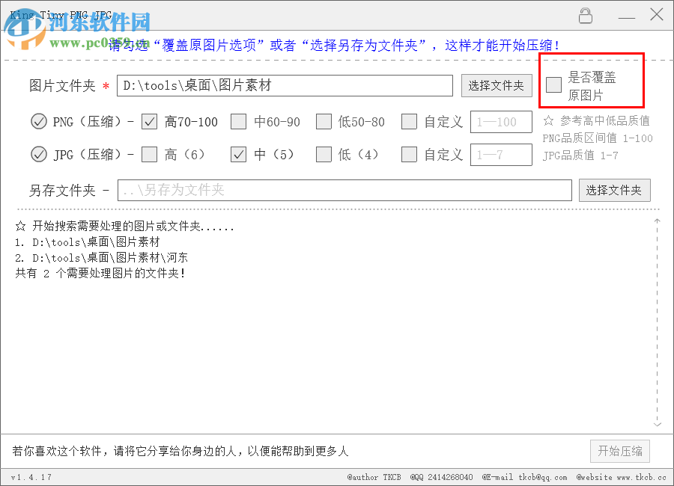Disable the PNG 高70-100 quality checkbox
This screenshot has width=674, height=486.
click(x=148, y=121)
